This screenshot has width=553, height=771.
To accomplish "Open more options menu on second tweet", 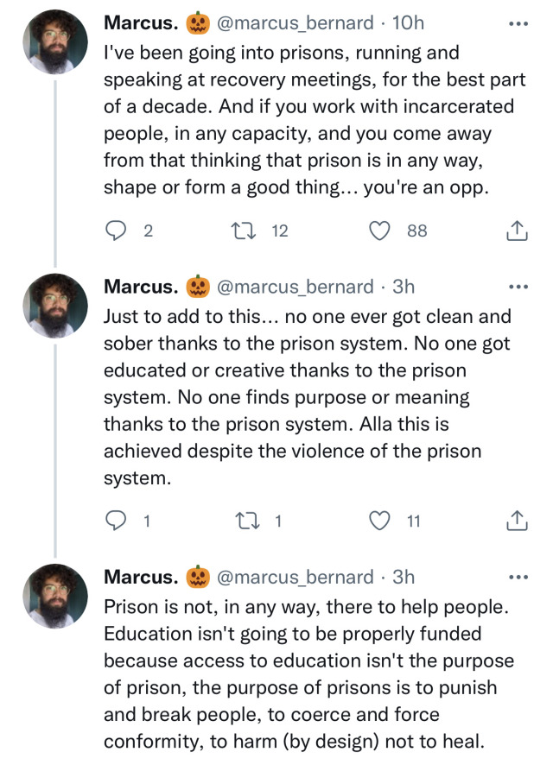I will (518, 286).
